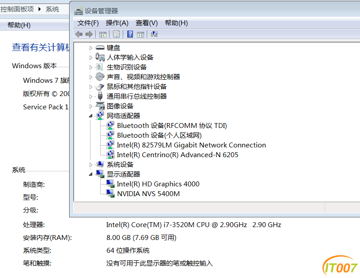The image size is (360, 278).
Task: Collapse the 网络适配器 category arrow
Action: click(91, 116)
